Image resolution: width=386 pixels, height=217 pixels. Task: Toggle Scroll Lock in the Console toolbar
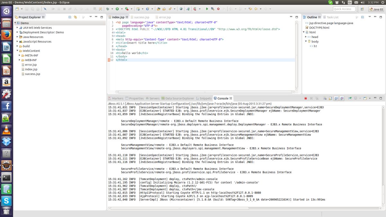330,98
